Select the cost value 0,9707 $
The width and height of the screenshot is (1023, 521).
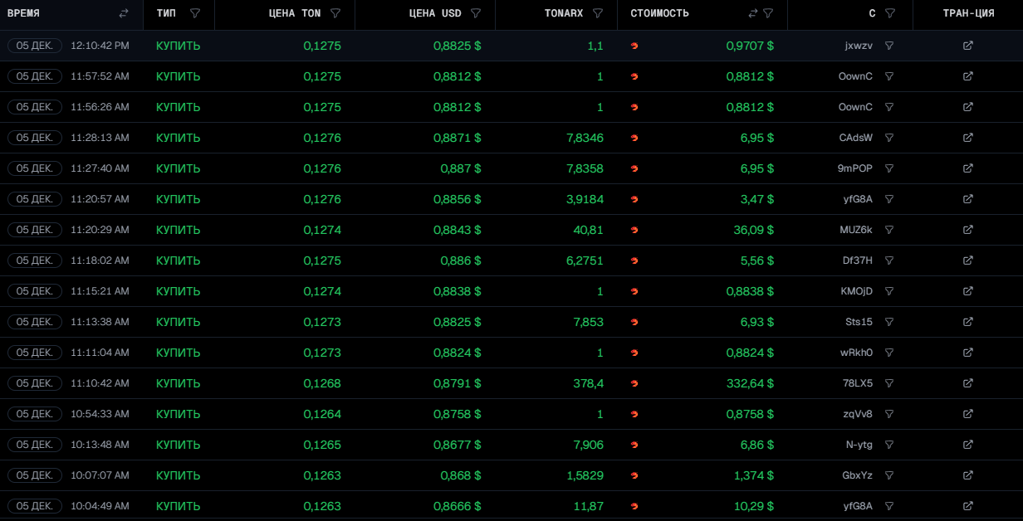coord(751,46)
